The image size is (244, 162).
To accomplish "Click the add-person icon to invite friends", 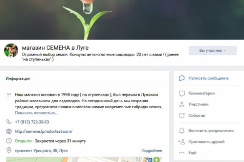I will [181, 142].
